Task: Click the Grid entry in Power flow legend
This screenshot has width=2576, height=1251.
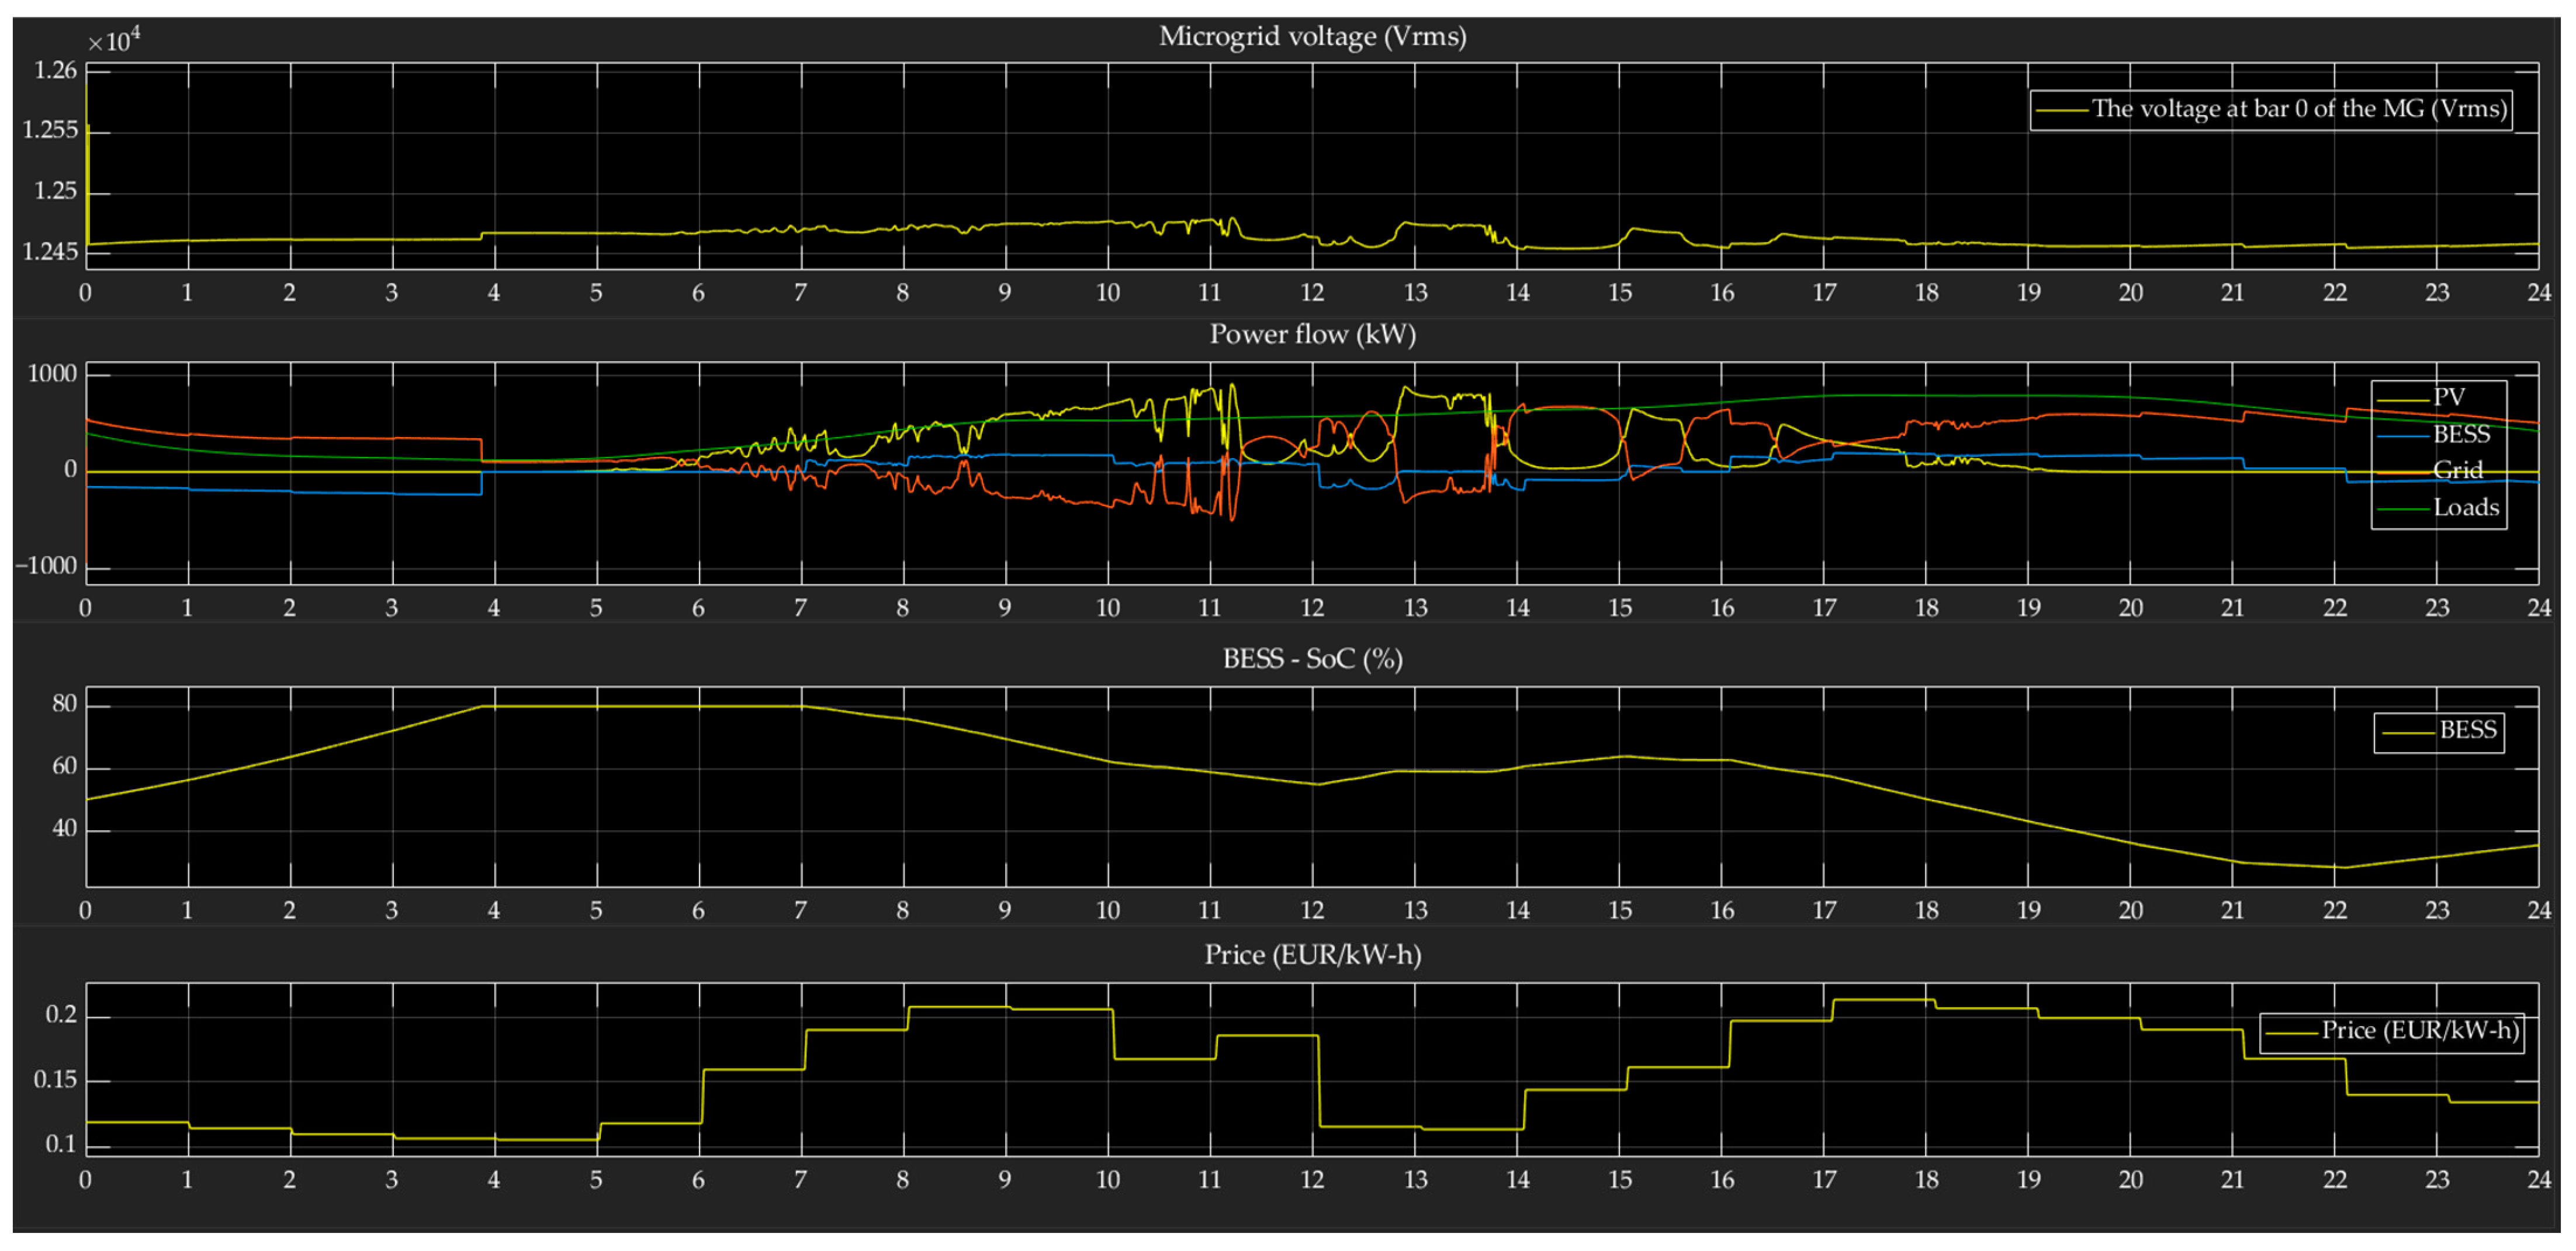Action: pyautogui.click(x=2457, y=470)
